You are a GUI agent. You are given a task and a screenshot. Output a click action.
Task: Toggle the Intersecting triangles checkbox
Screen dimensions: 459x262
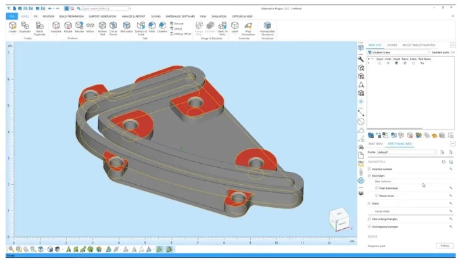pyautogui.click(x=369, y=219)
